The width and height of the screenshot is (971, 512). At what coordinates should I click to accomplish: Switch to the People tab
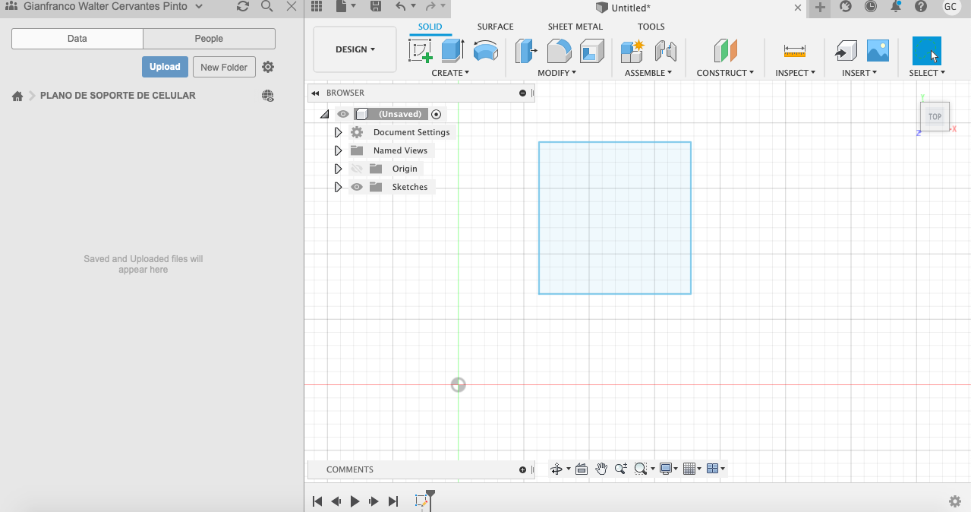(x=209, y=39)
